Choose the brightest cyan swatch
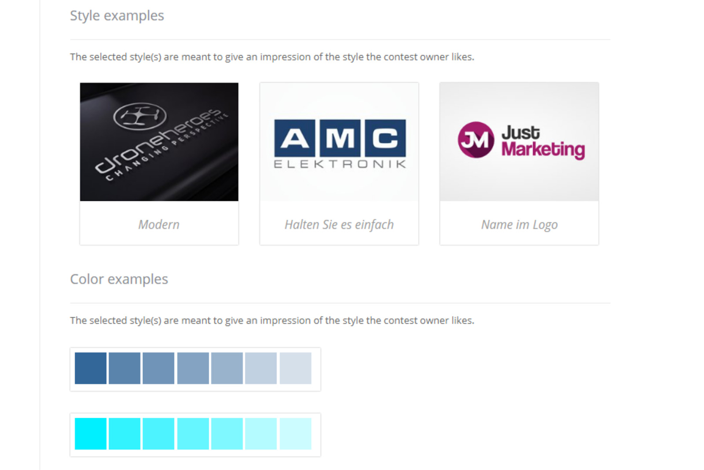 91,434
